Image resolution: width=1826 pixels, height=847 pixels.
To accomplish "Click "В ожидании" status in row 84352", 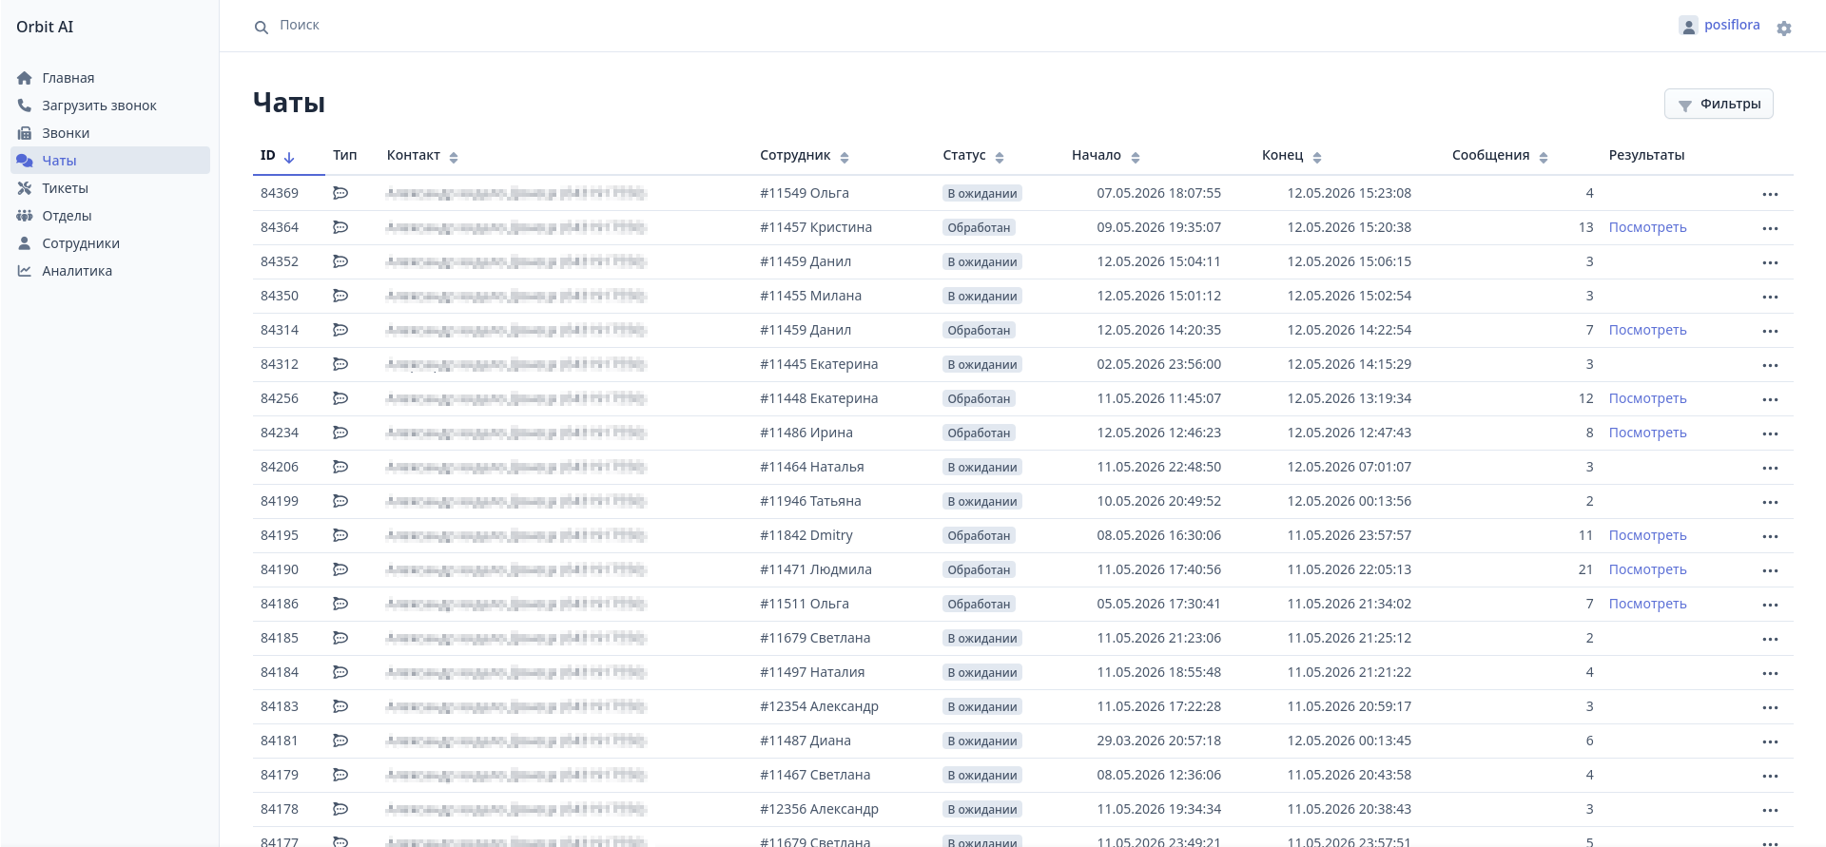I will pos(982,261).
